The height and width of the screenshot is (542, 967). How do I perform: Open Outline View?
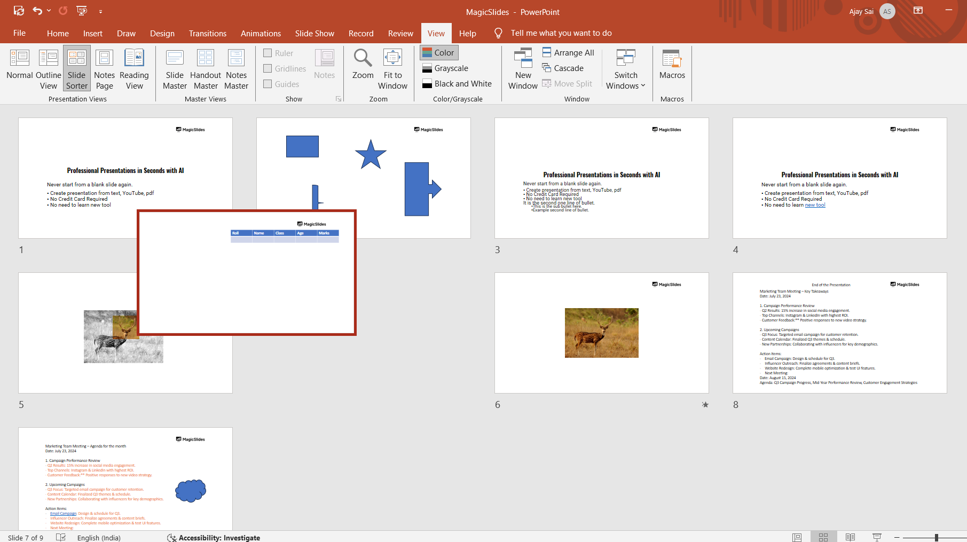coord(48,69)
